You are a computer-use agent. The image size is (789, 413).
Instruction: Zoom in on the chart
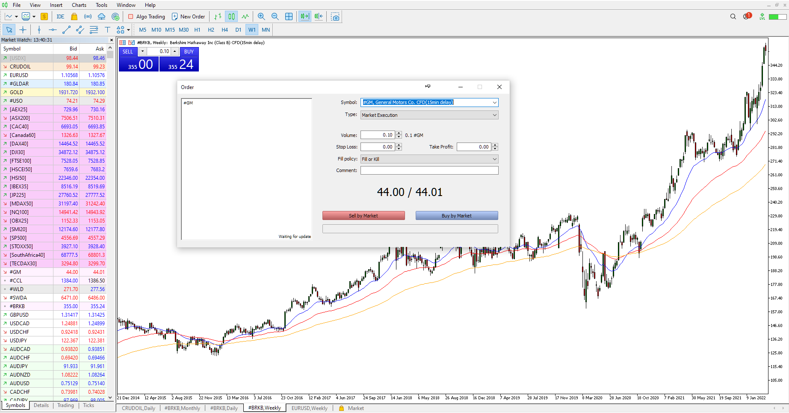coord(261,17)
